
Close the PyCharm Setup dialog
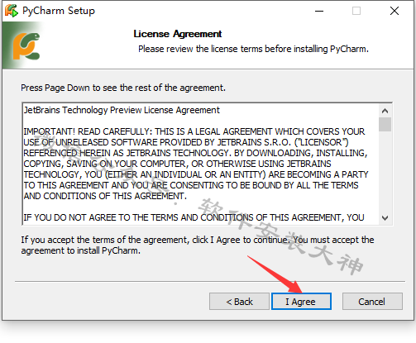394,11
